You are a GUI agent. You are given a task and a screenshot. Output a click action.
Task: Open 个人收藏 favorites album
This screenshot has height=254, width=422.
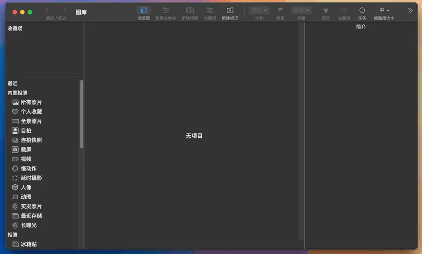click(x=31, y=112)
